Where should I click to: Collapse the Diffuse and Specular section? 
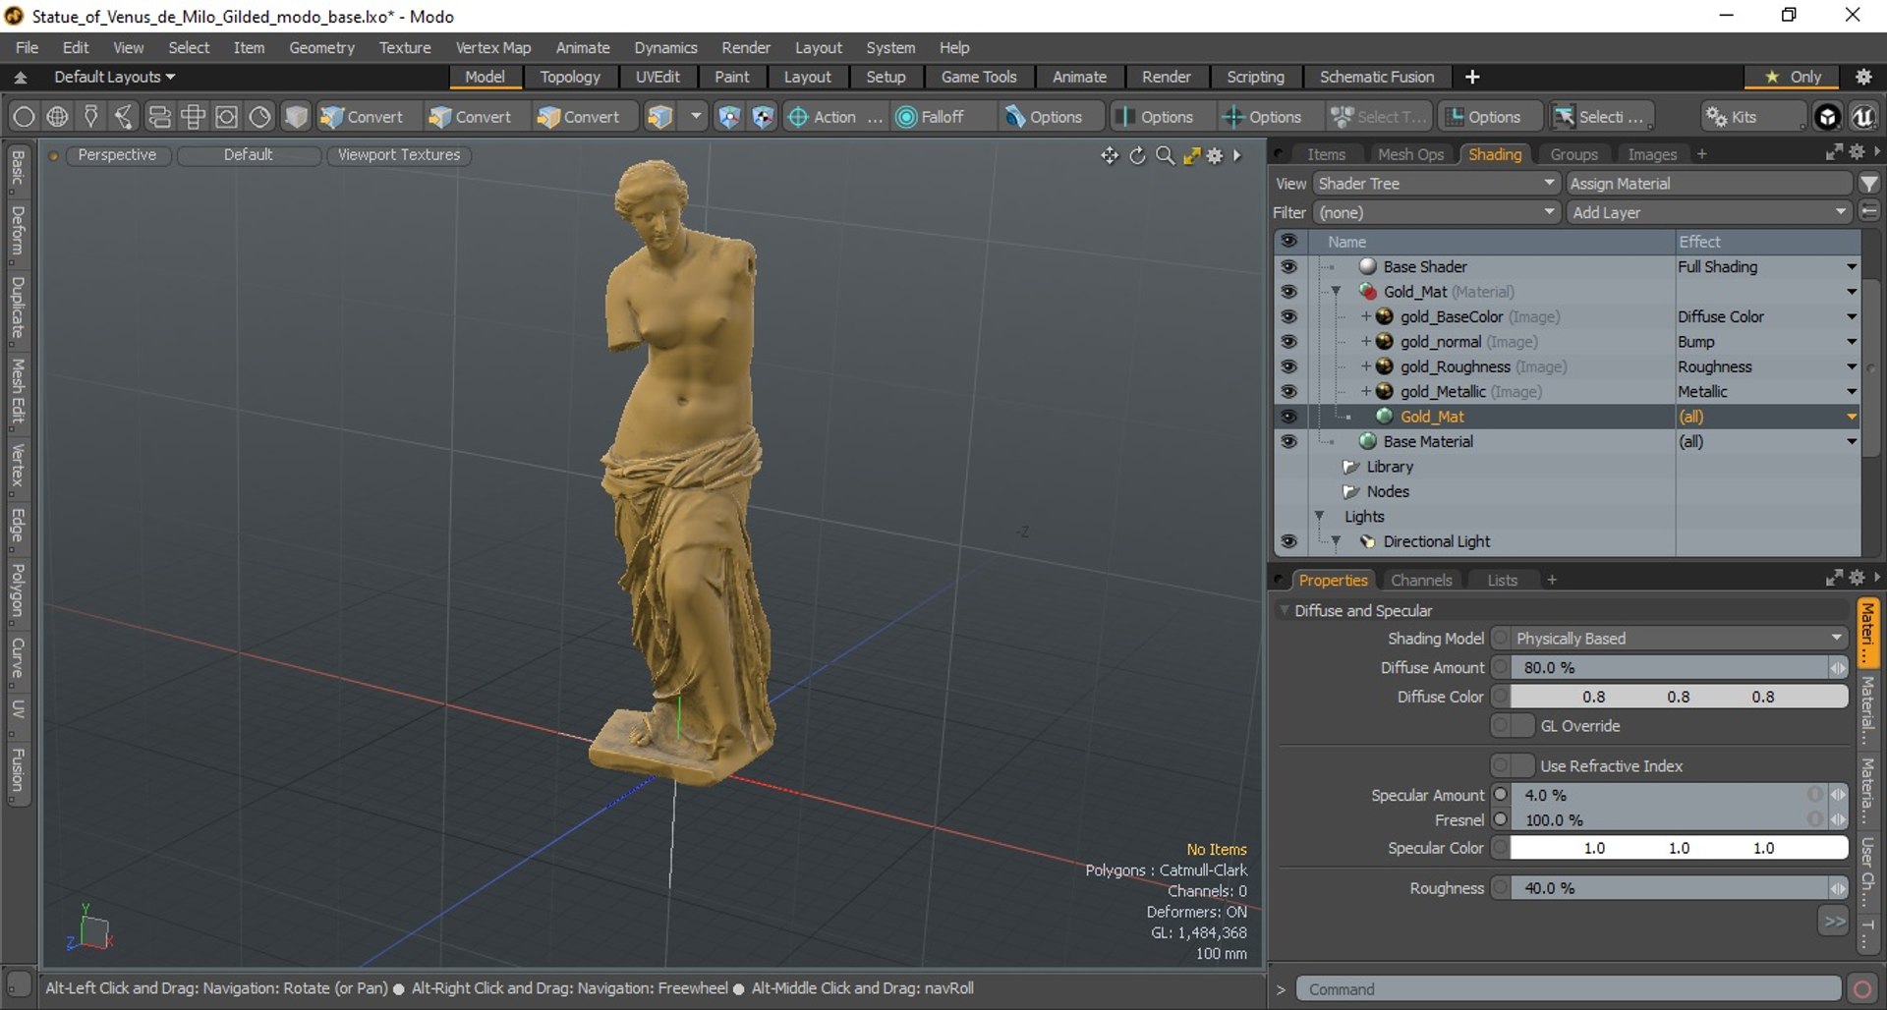1284,610
